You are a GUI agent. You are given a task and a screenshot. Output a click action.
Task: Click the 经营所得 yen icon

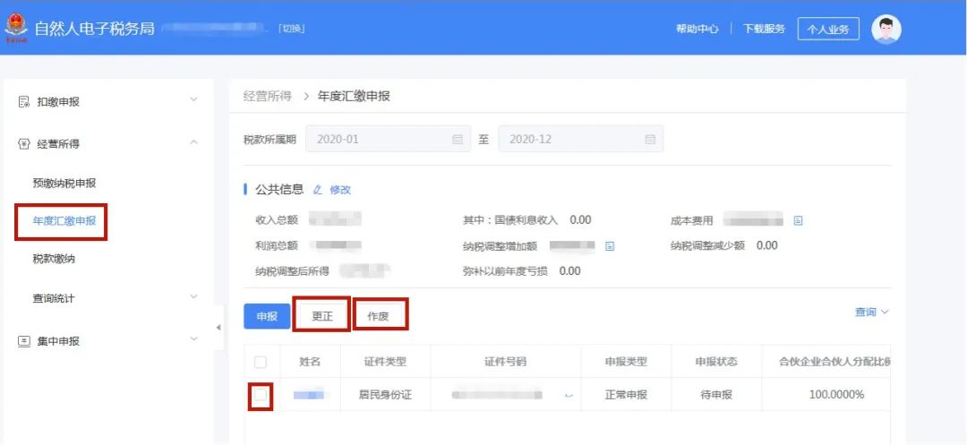(24, 143)
